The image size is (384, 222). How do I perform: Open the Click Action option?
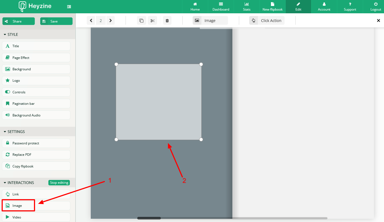pyautogui.click(x=267, y=21)
